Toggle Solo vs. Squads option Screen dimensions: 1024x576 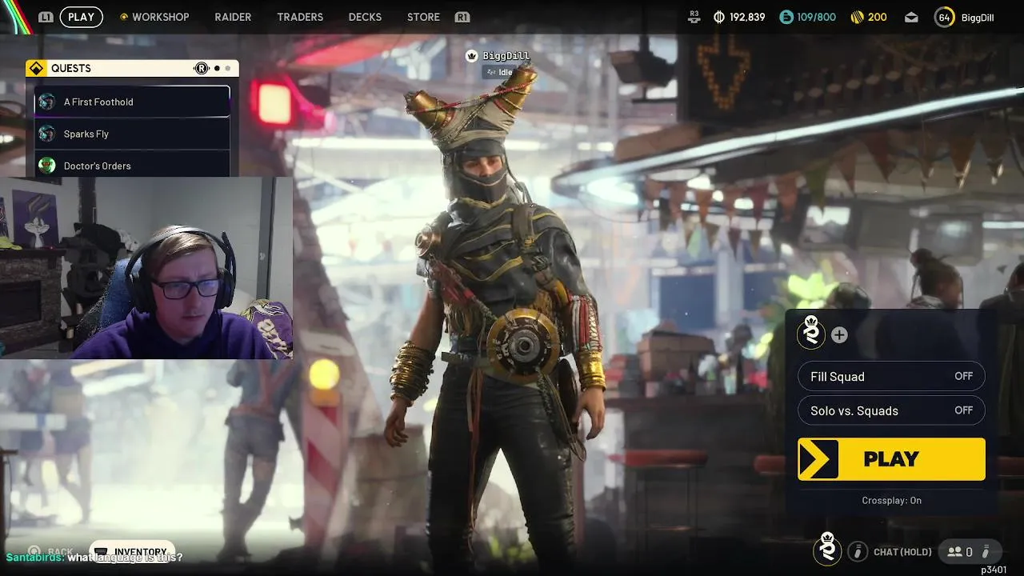(x=891, y=410)
